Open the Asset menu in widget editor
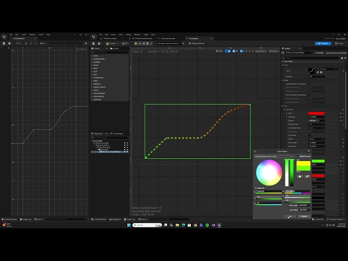 114,35
